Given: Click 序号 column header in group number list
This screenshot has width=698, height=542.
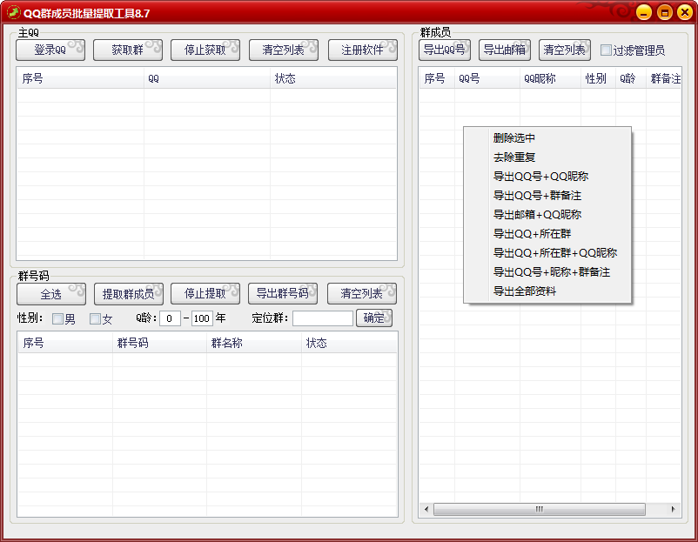Looking at the screenshot, I should [65, 343].
